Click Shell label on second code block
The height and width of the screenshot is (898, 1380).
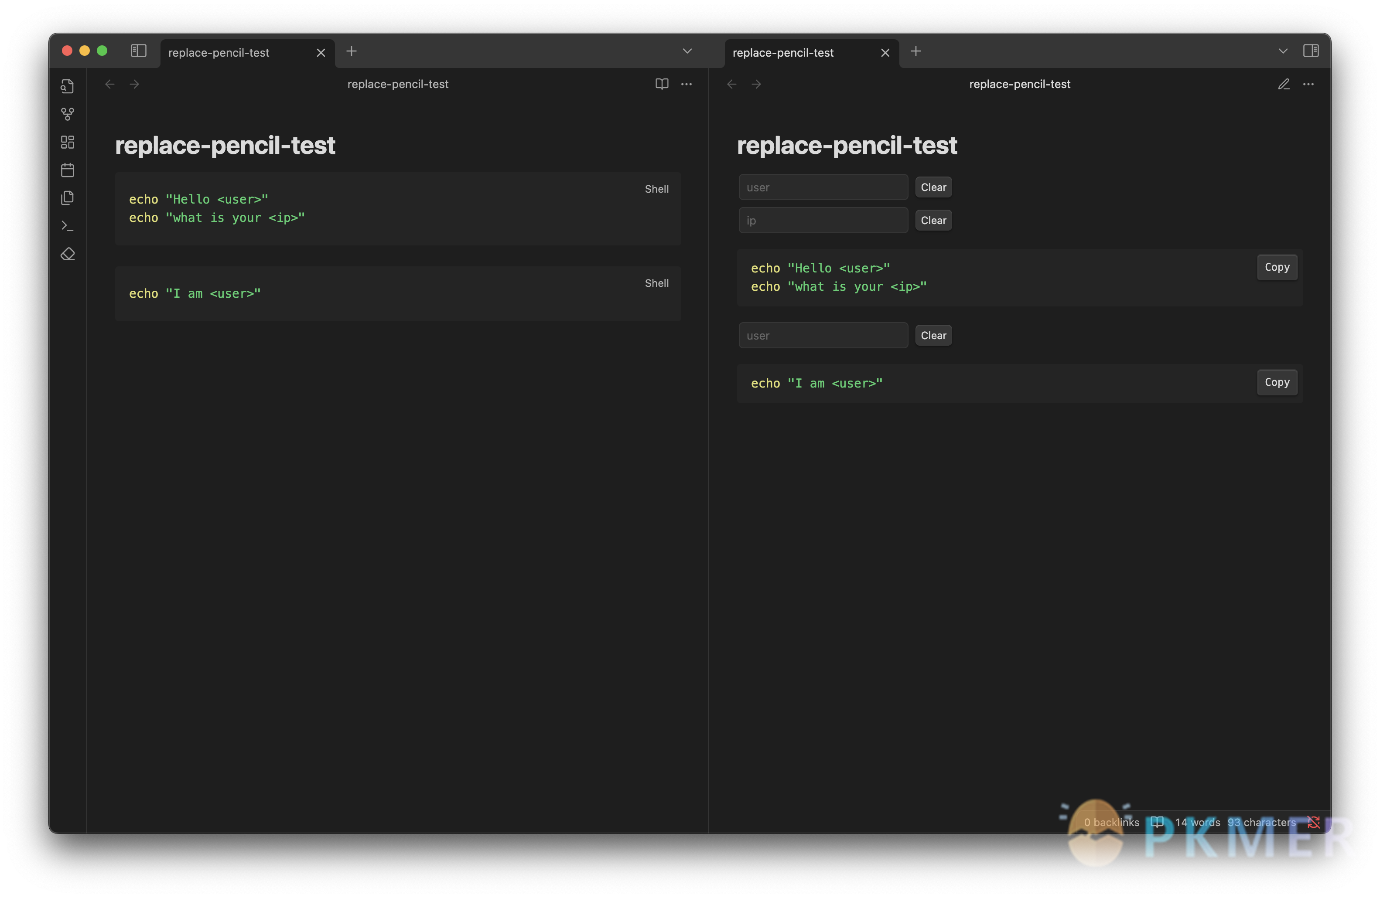[x=656, y=283]
